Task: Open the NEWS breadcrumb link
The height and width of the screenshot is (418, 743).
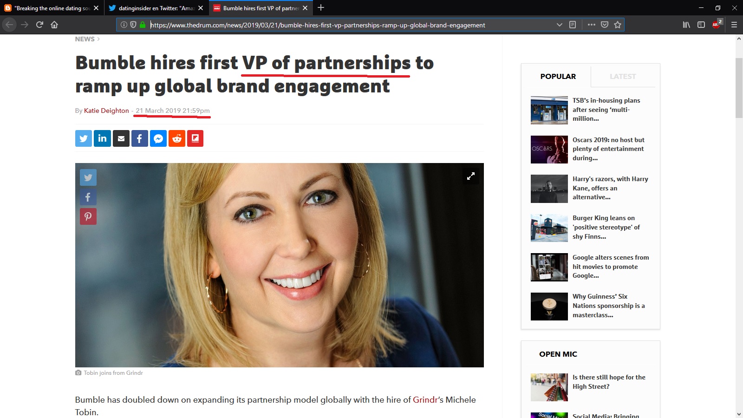Action: (85, 39)
